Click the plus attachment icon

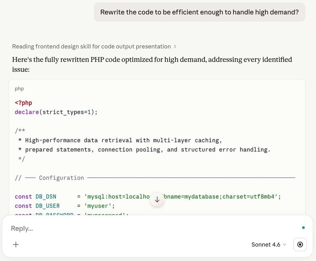(x=16, y=245)
